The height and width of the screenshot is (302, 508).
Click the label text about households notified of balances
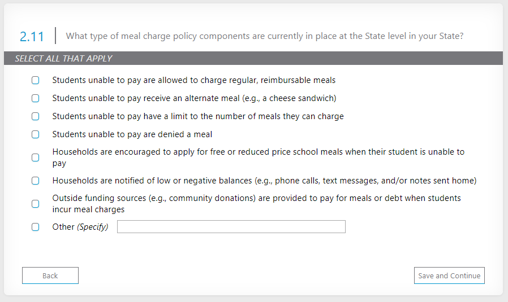(x=264, y=181)
